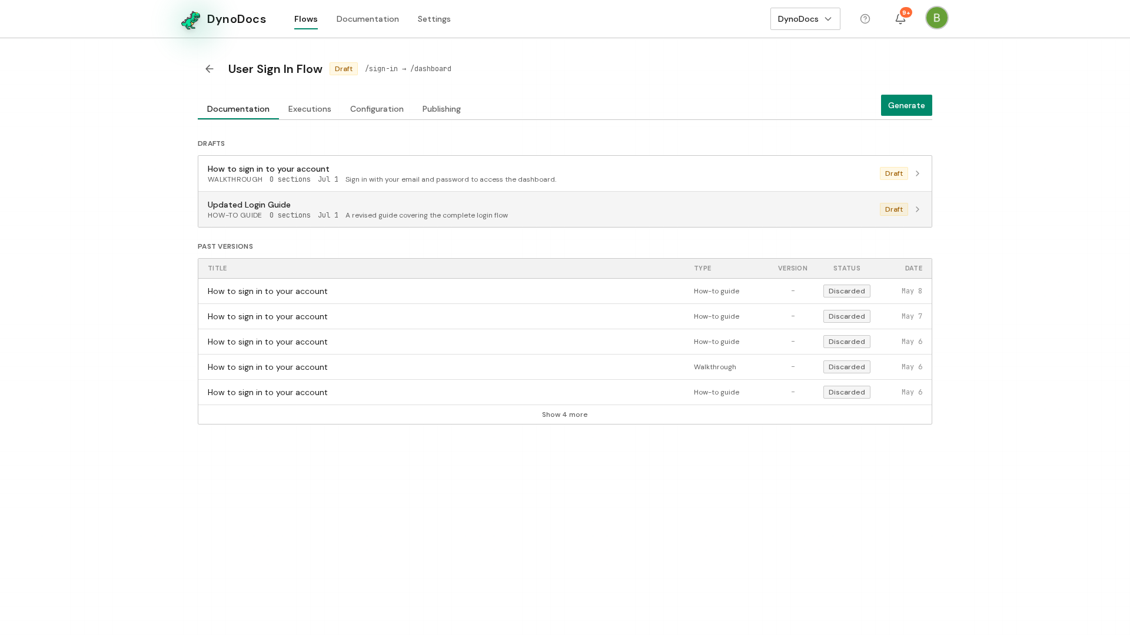Click the Draft badge beside flow title

click(x=344, y=69)
